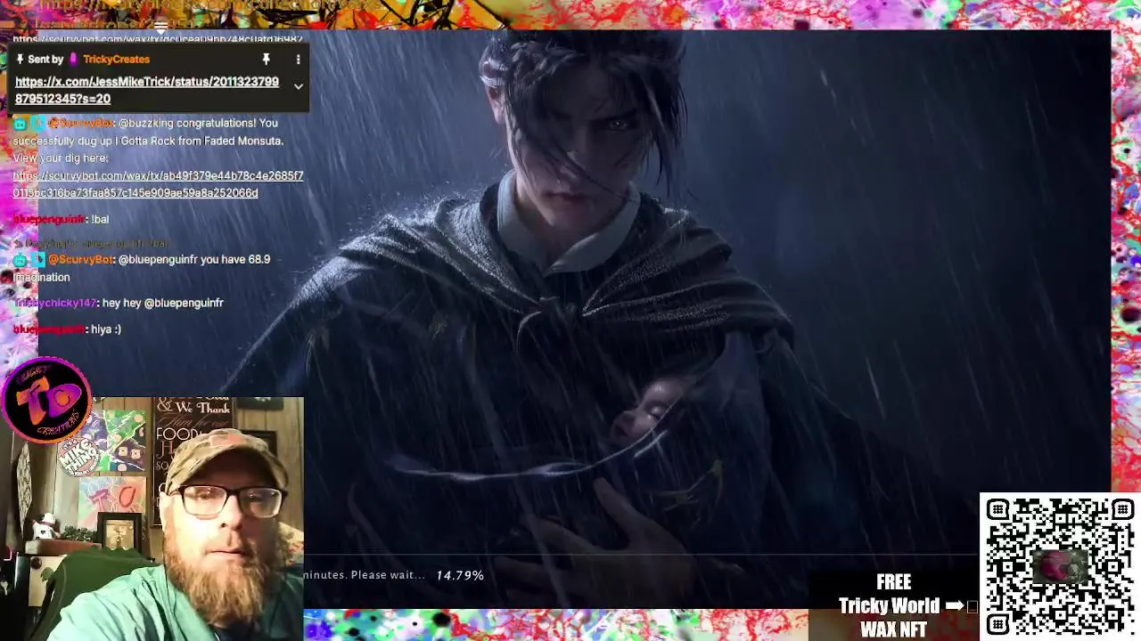Screen dimensions: 1141x641
Task: Open the pinned x.com JessMikeTrick status link
Action: 147,90
